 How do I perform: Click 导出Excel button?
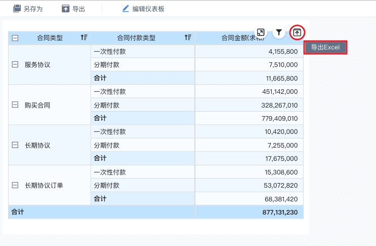click(325, 48)
